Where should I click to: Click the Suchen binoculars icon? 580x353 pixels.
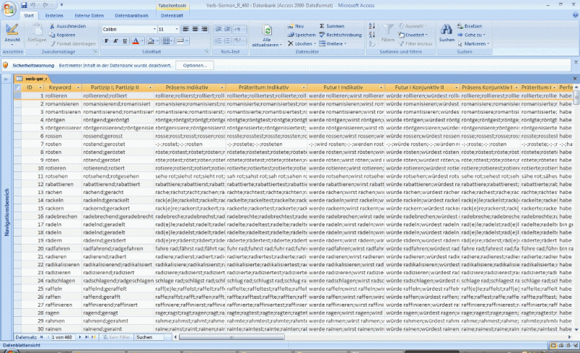(447, 29)
